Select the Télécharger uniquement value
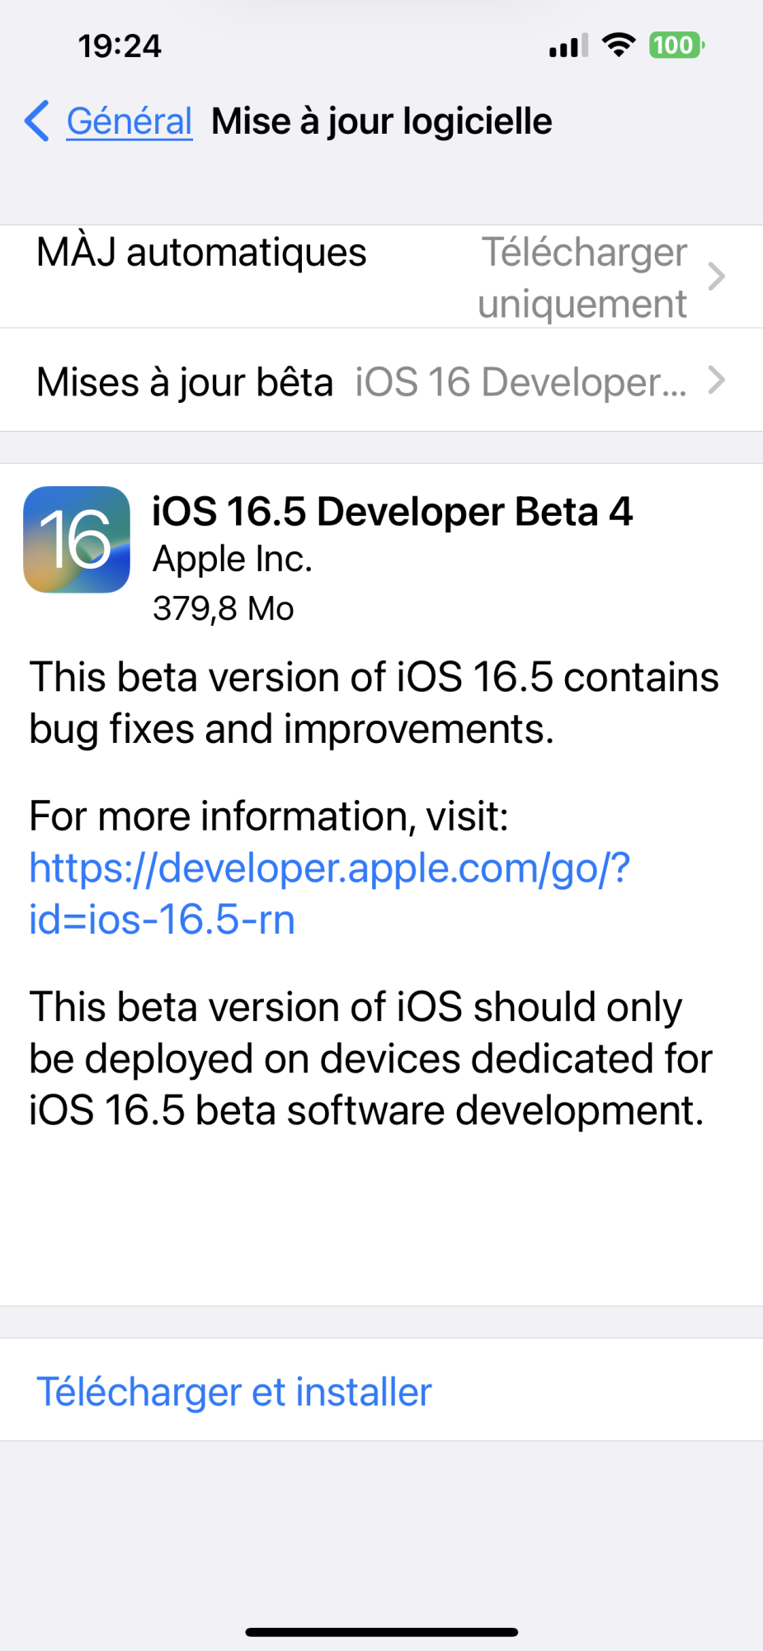This screenshot has height=1651, width=763. click(x=582, y=277)
